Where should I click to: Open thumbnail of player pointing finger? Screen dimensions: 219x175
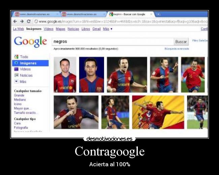tap(76, 112)
